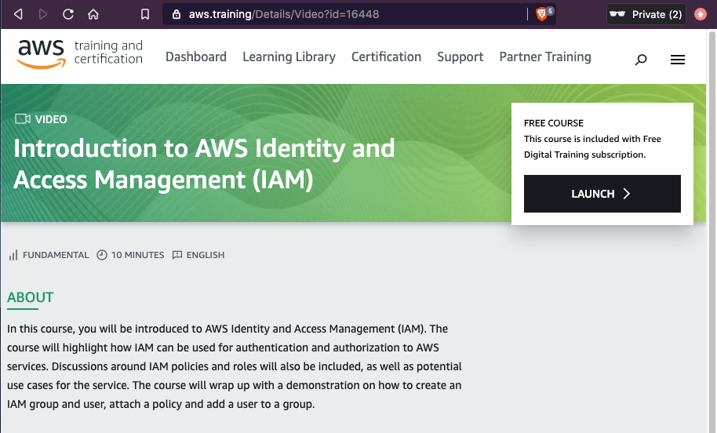Image resolution: width=717 pixels, height=433 pixels.
Task: Go to the browser home page
Action: (x=93, y=14)
